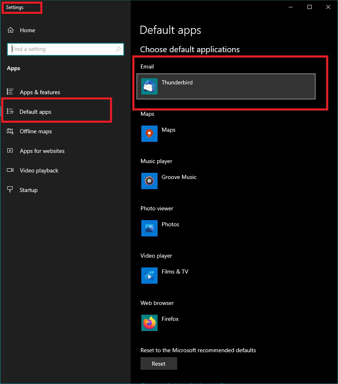Screen dimensions: 338x384
Task: Navigate to Video playback settings
Action: [x=39, y=170]
